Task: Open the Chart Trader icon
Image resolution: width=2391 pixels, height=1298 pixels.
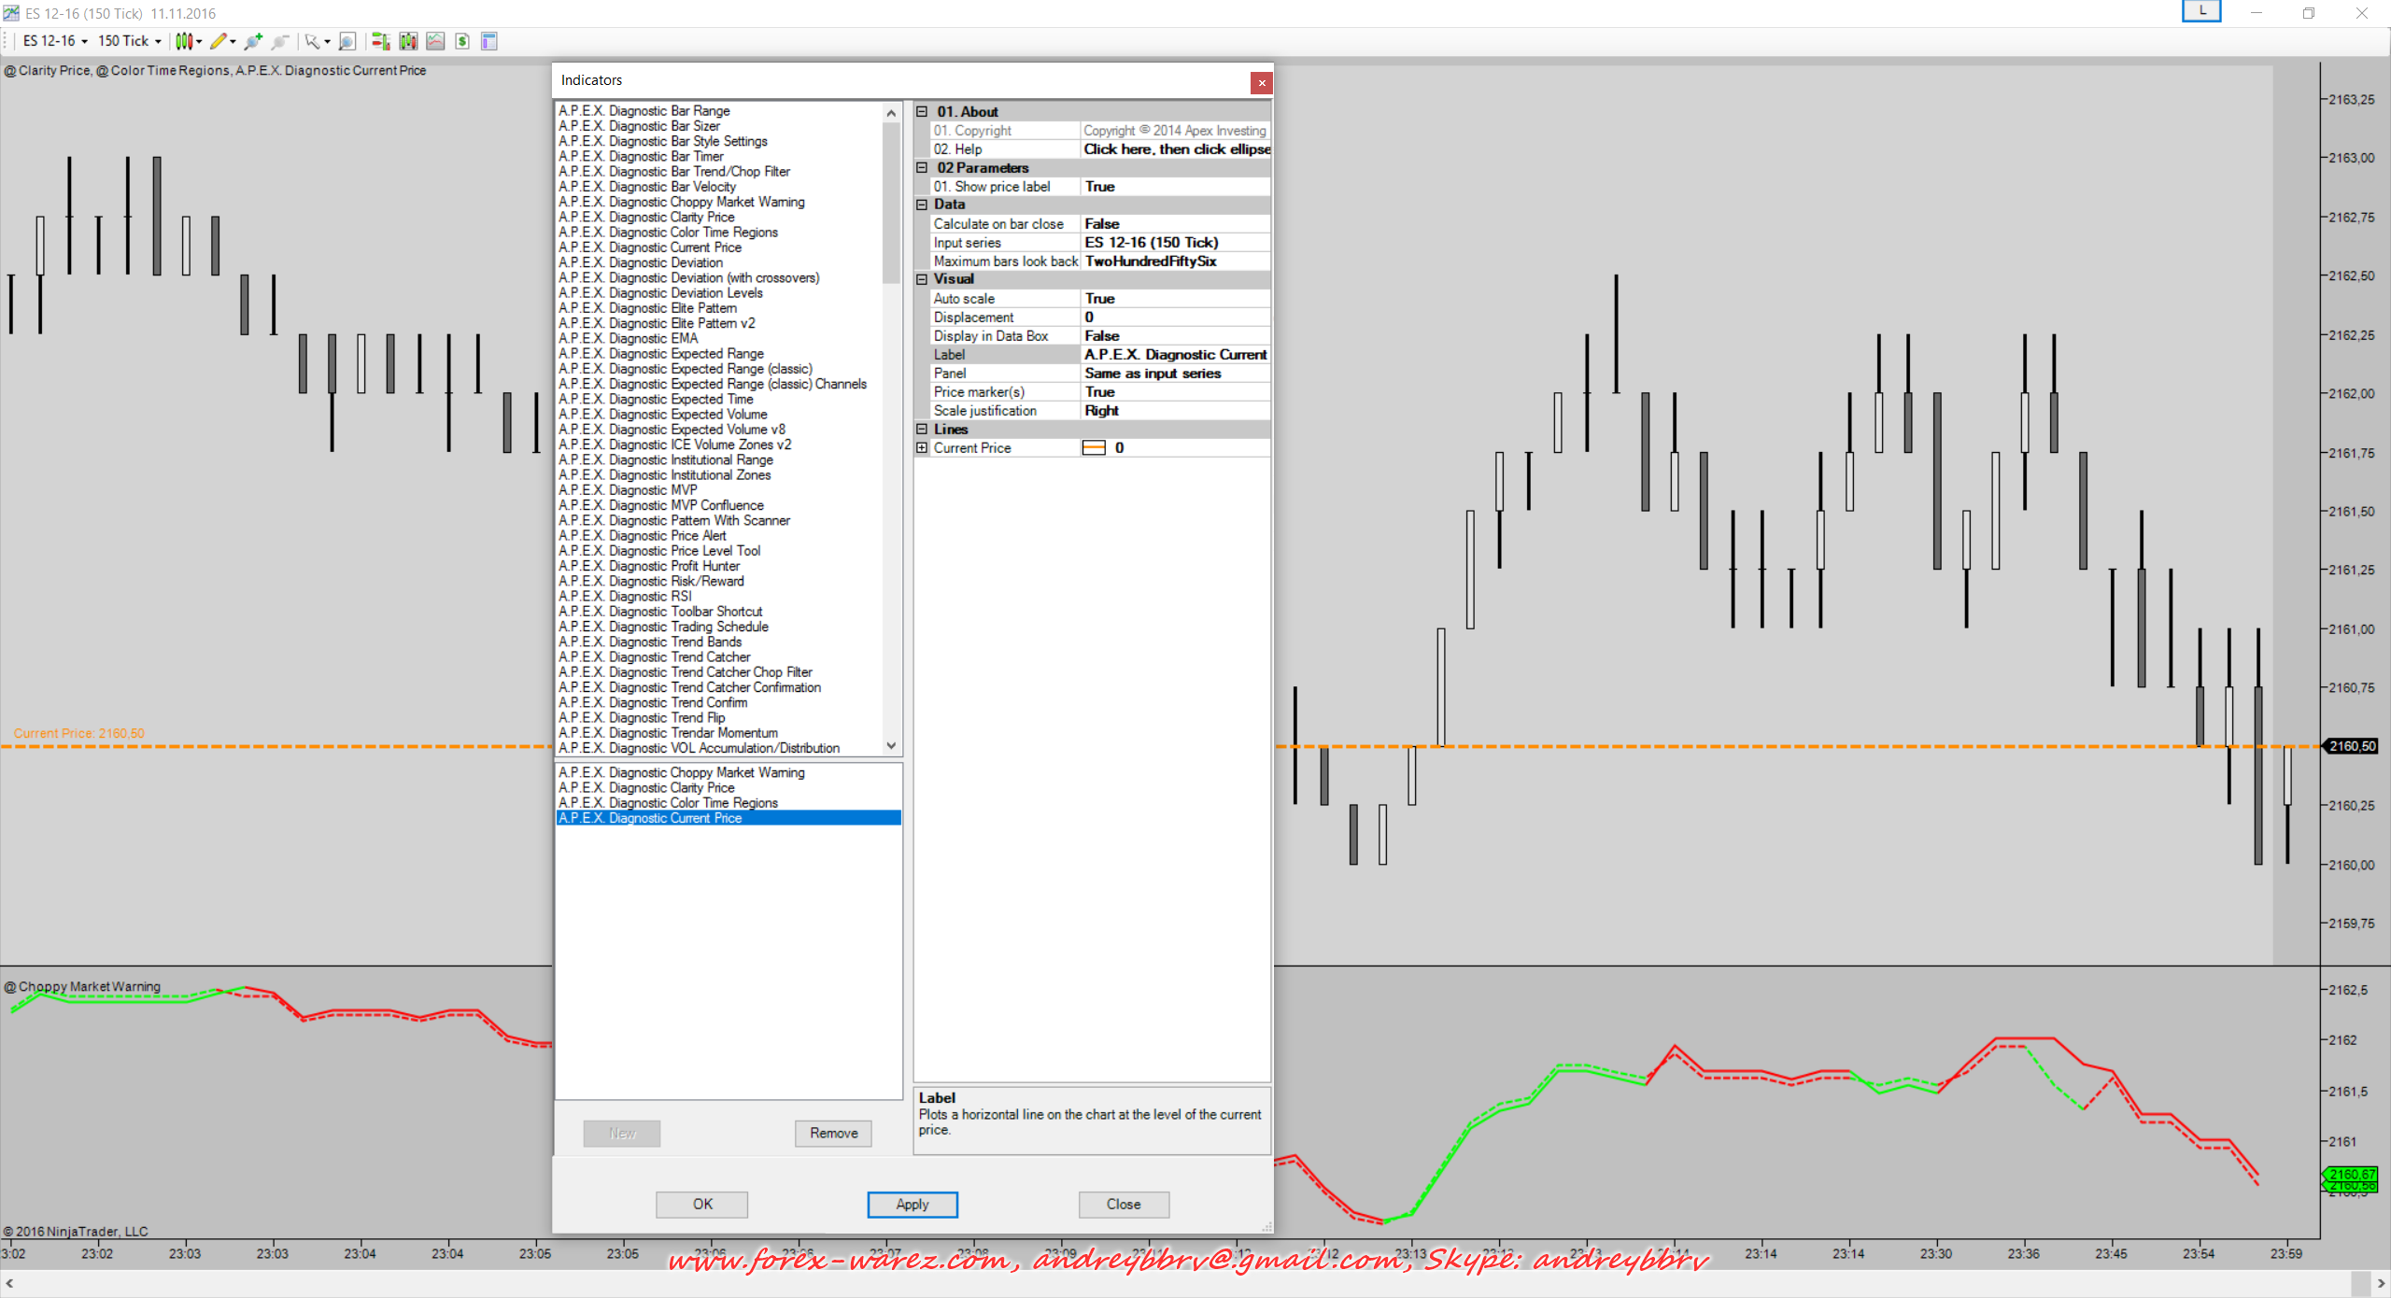Action: [x=380, y=41]
